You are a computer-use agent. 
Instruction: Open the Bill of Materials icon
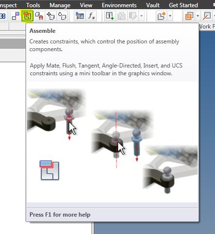(x=80, y=16)
